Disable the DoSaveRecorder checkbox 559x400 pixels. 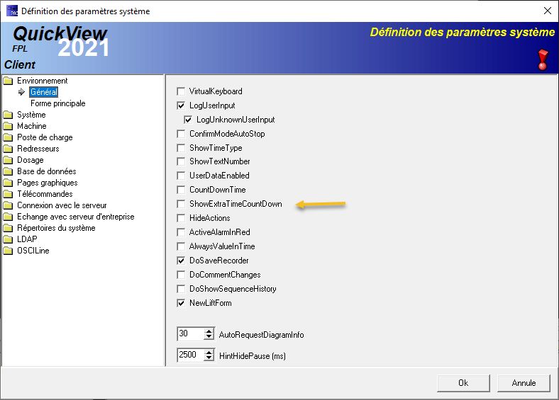pos(181,261)
